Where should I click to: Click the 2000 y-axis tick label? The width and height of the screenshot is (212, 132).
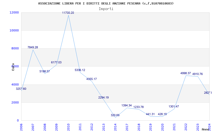pyautogui.click(x=15, y=102)
